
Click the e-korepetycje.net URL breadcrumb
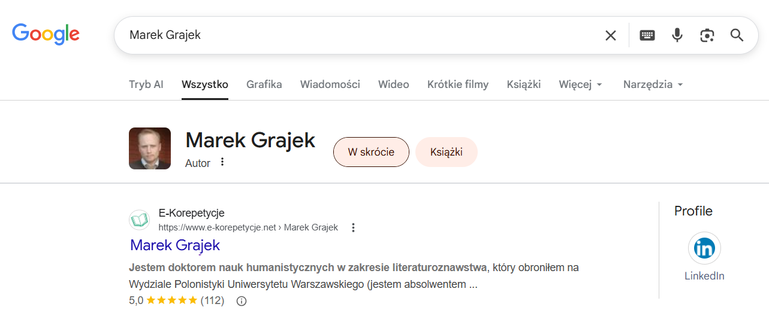pos(248,227)
